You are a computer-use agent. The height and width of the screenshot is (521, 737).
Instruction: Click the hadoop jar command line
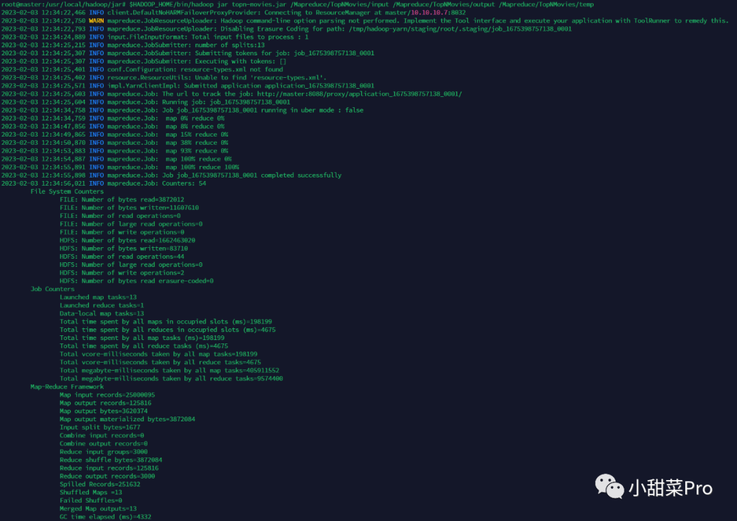(362, 4)
